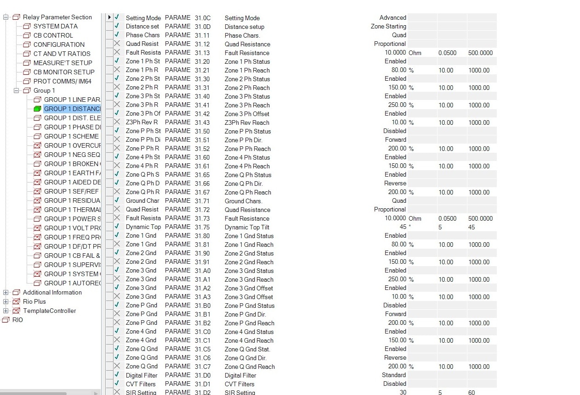Click the CT AND VT RATIOS folder icon
The image size is (580, 395).
27,54
